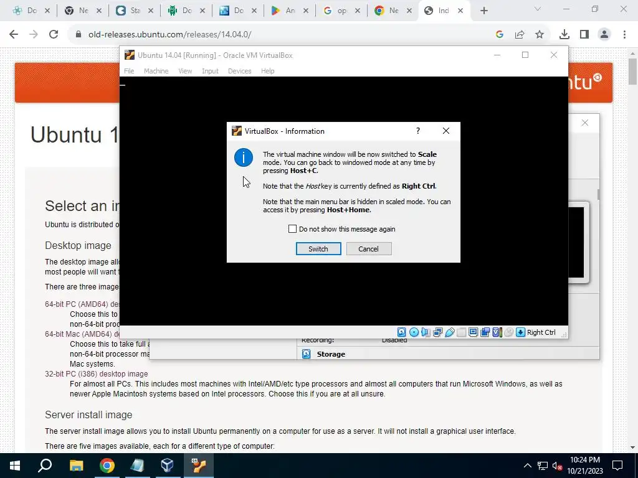Open Chrome downloads icon
The width and height of the screenshot is (638, 478).
click(x=564, y=35)
